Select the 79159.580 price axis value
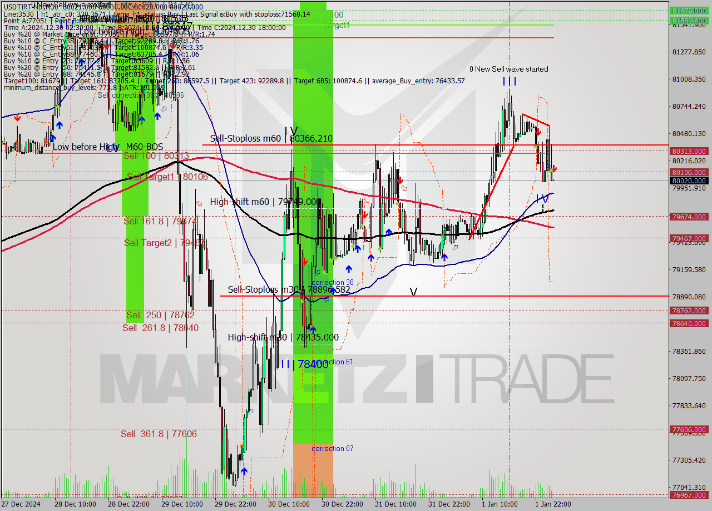712x511 pixels. tap(689, 270)
